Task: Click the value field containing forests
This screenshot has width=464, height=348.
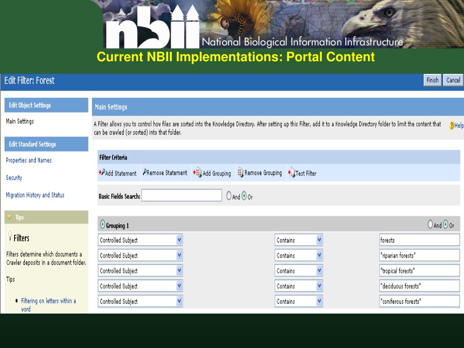Action: 419,240
